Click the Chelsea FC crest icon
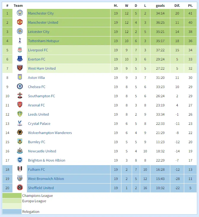This screenshot has height=217, width=199. click(20, 87)
